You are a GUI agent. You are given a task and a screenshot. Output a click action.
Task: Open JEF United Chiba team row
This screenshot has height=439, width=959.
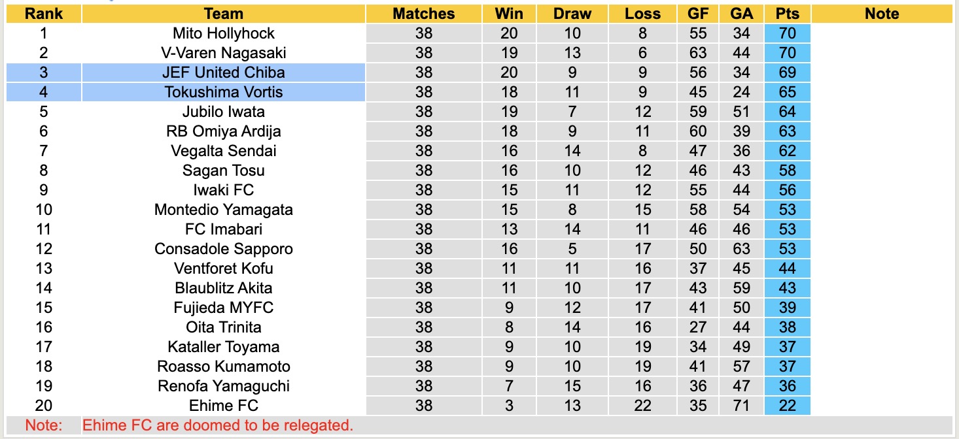click(224, 73)
